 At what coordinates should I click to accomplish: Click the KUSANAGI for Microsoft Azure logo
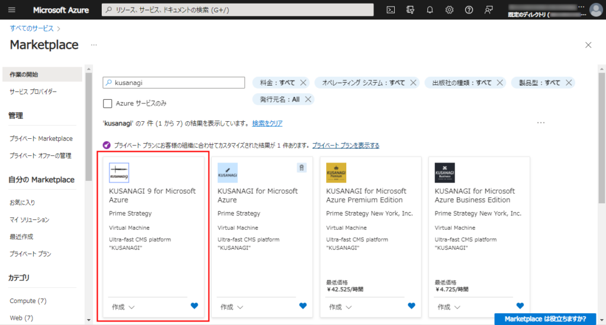point(228,173)
